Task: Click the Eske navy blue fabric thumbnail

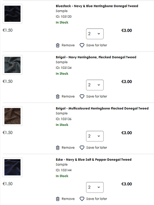Action: (x=12, y=167)
